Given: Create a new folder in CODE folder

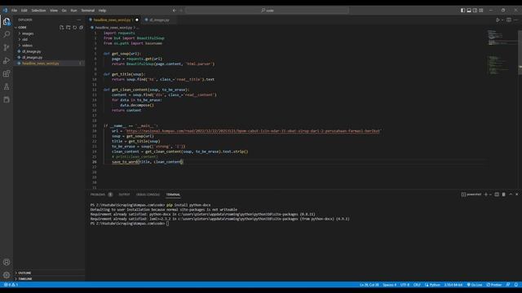Looking at the screenshot, I should (69, 27).
